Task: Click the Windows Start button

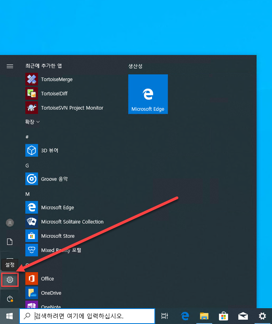Action: [x=10, y=316]
